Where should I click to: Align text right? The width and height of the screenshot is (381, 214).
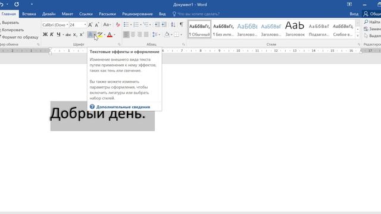click(x=139, y=34)
